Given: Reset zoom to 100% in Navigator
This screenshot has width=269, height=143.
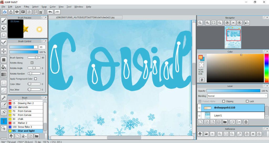Looking at the screenshot, I should click(200, 23).
